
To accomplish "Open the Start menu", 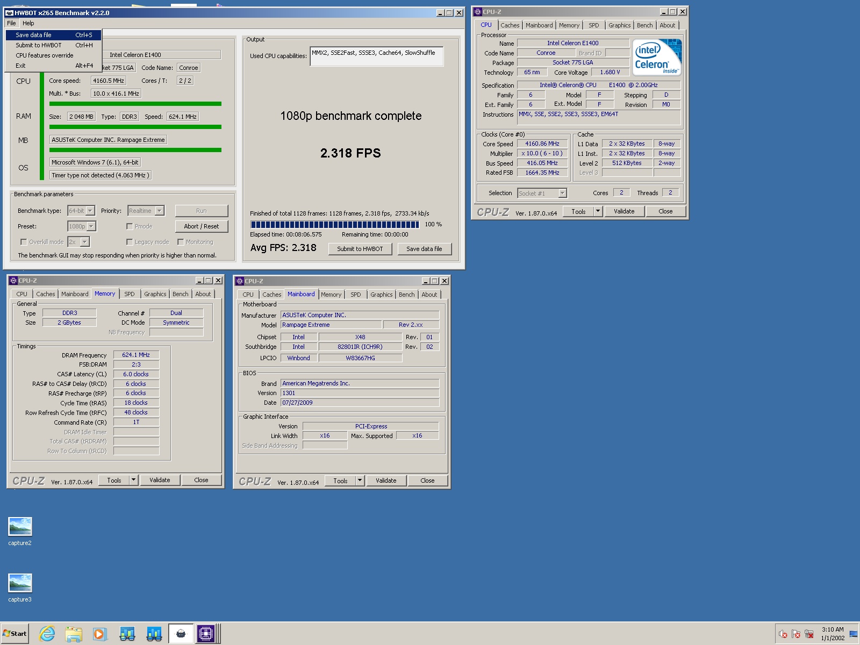I will coord(15,634).
